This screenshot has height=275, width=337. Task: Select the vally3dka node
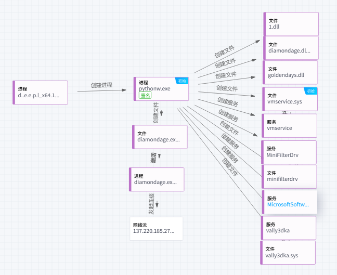point(288,228)
